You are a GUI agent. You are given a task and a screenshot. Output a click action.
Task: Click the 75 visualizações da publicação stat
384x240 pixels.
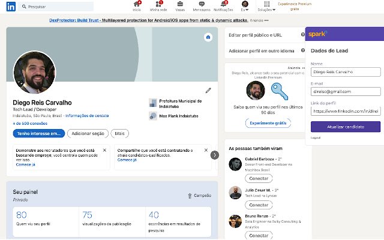point(112,221)
